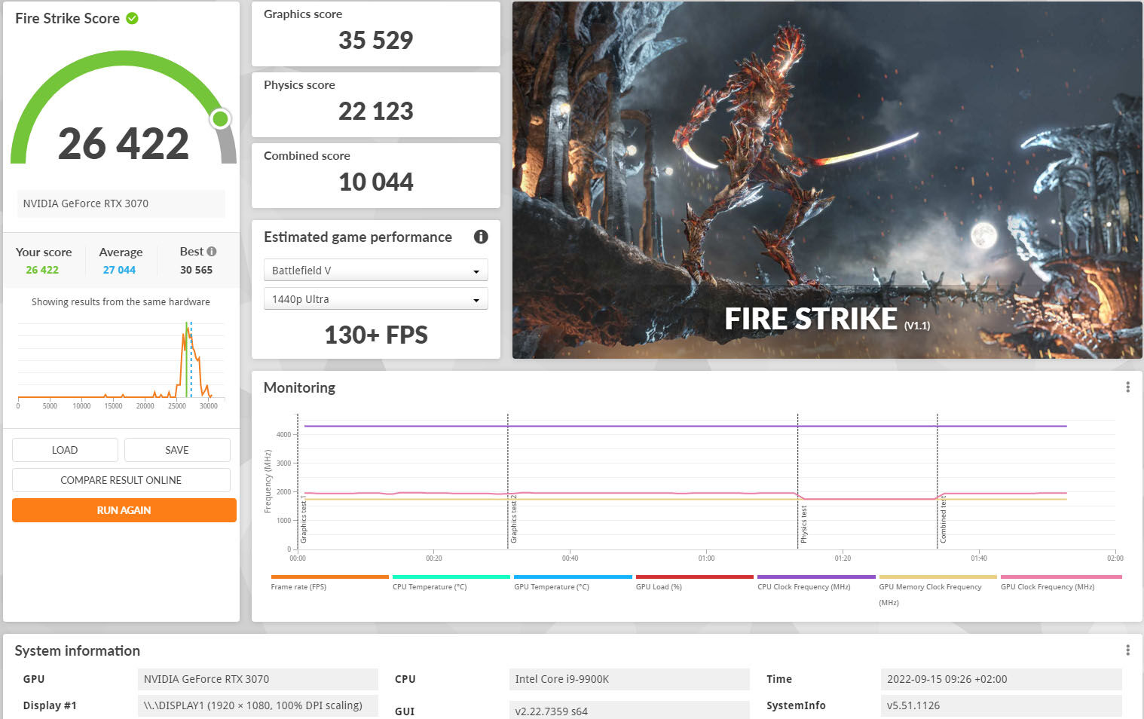1144x719 pixels.
Task: Click the Graphics score value 35 529
Action: 375,40
